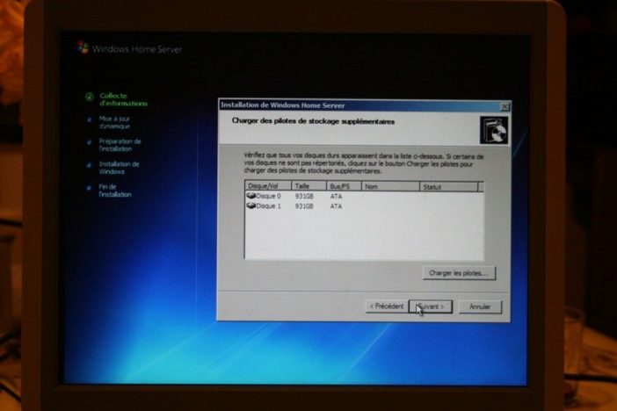Click the Fin de l'installation bullet
This screenshot has width=617, height=411.
[x=90, y=189]
